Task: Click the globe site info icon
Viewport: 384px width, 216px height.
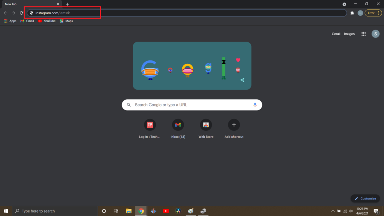Action: (31, 13)
